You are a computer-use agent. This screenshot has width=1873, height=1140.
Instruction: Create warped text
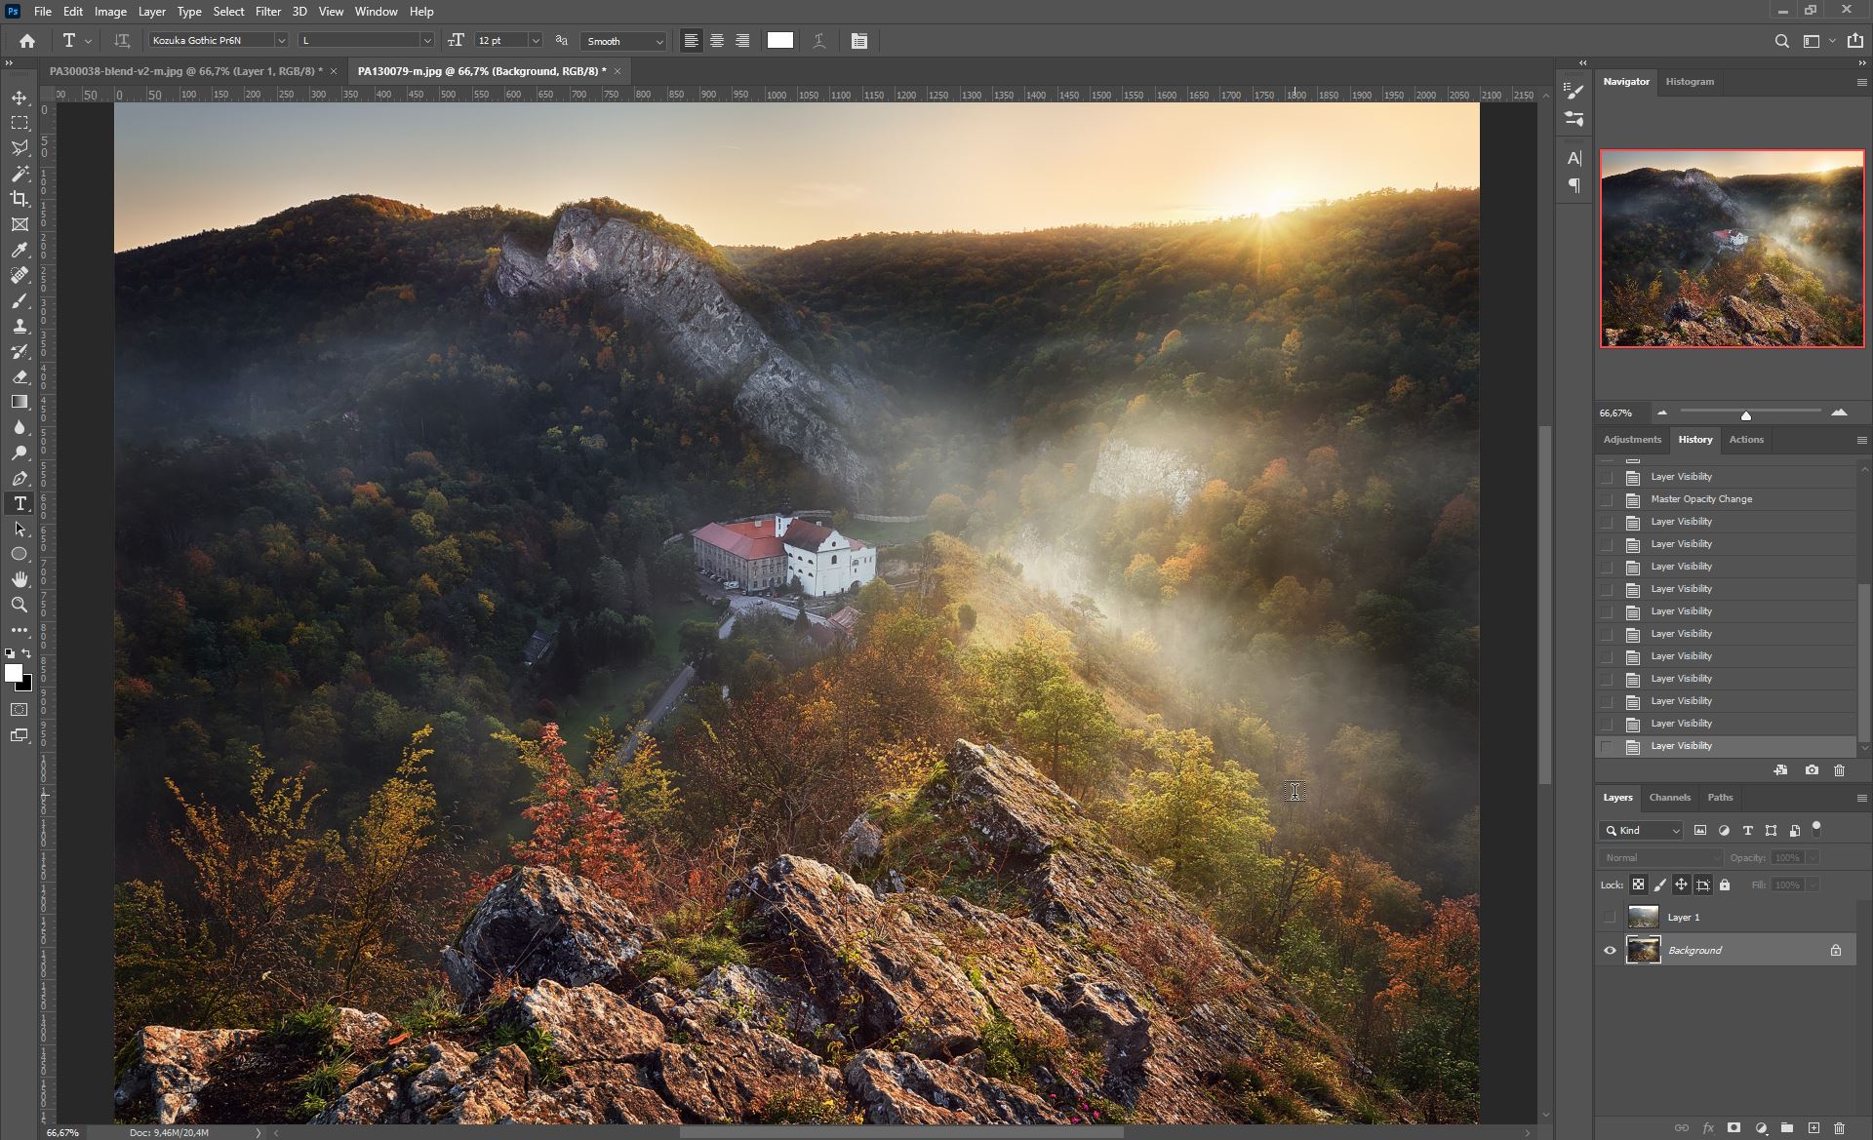pos(819,41)
